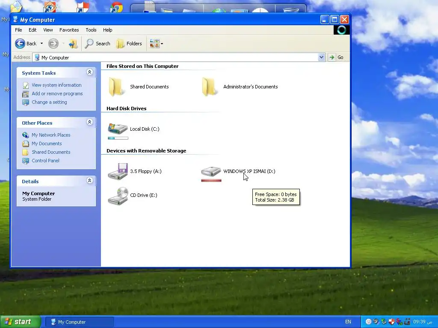
Task: Click the Forward arrow button
Action: point(53,44)
